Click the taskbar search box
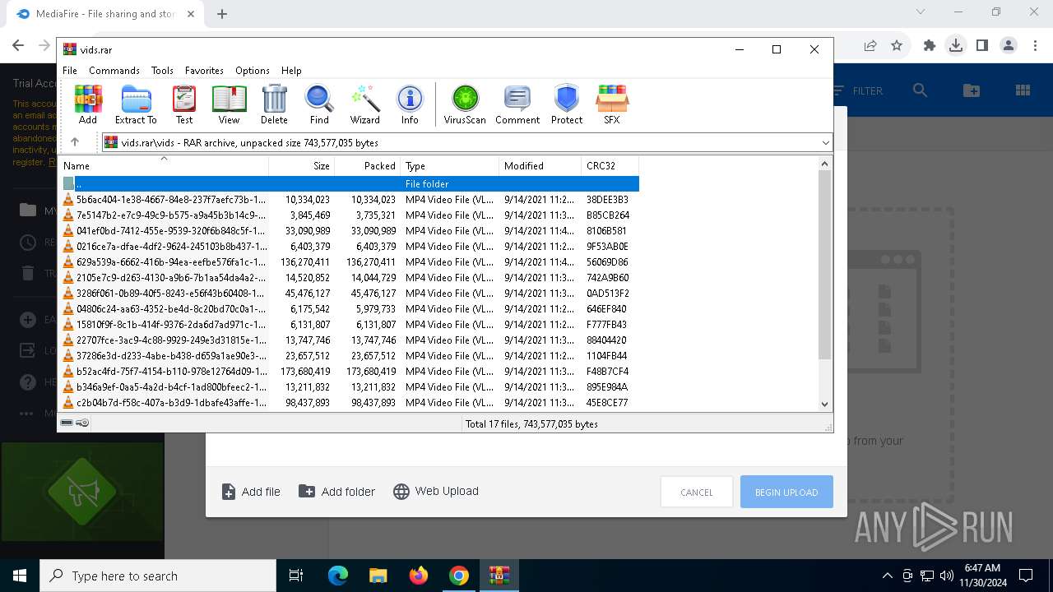Image resolution: width=1053 pixels, height=592 pixels. pos(158,576)
